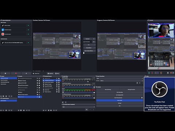Toggle lock on Colour Source 2 vertical
The image size is (175, 131).
(x=59, y=92)
